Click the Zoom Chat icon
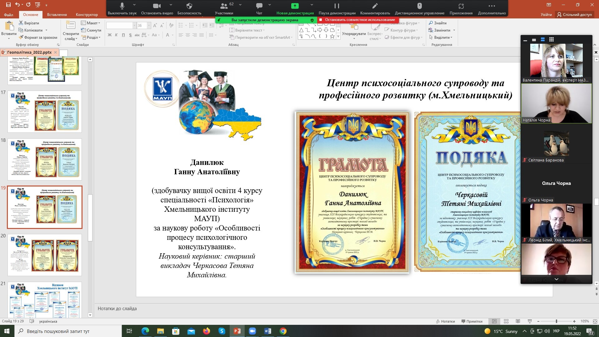 (x=259, y=6)
